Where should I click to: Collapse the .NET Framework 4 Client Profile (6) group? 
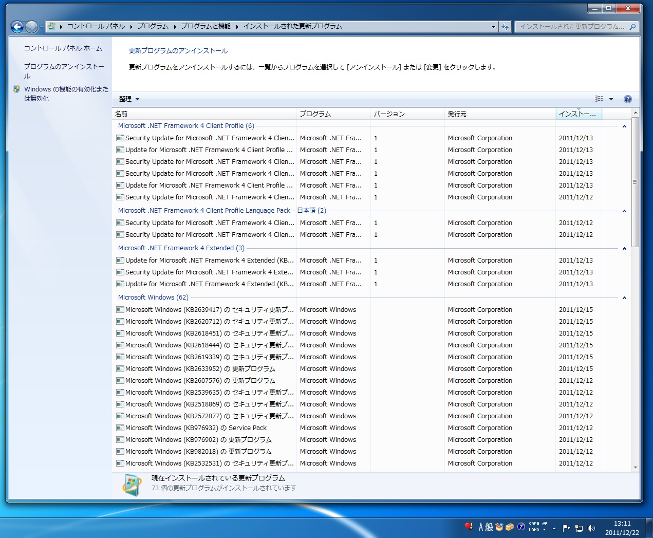tap(624, 126)
